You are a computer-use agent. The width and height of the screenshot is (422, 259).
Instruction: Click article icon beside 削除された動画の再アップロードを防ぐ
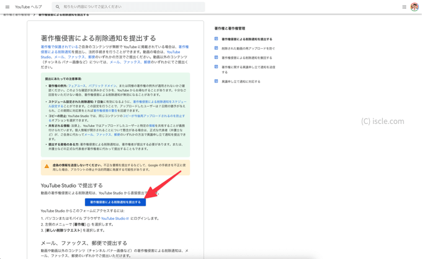(217, 48)
